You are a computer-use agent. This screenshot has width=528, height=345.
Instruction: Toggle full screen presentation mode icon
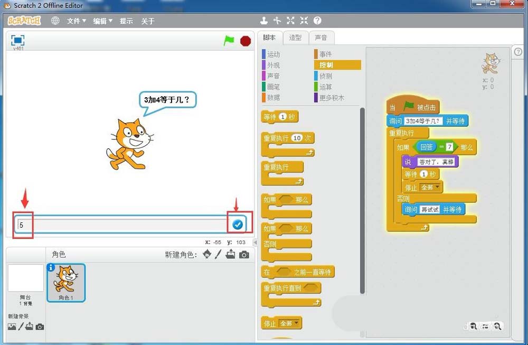pos(17,41)
